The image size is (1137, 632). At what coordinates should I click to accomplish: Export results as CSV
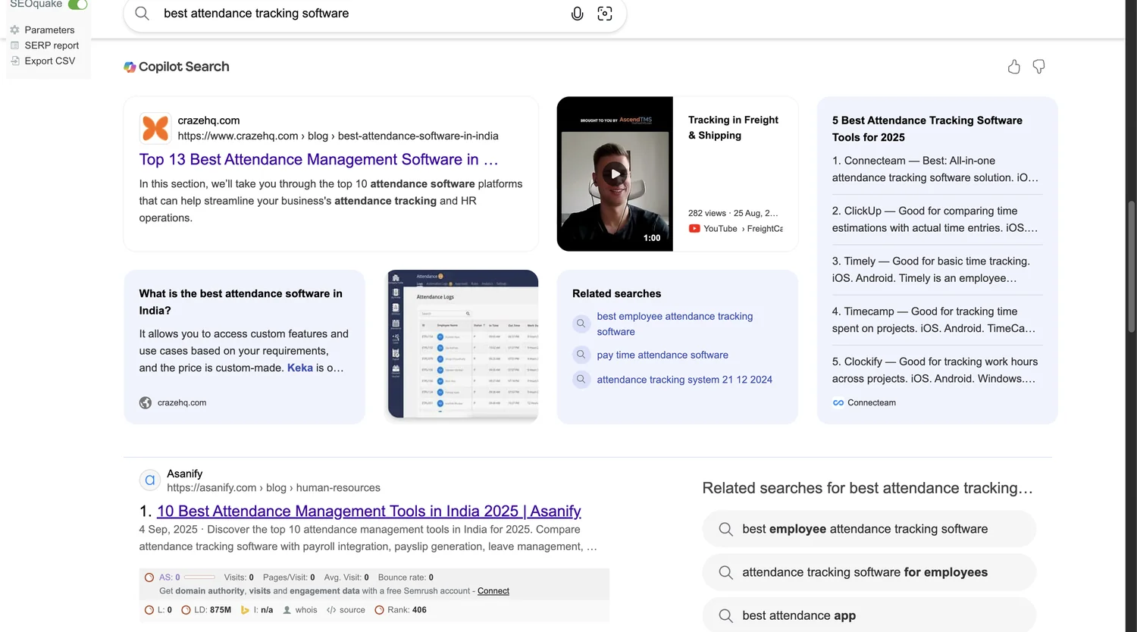(x=50, y=61)
